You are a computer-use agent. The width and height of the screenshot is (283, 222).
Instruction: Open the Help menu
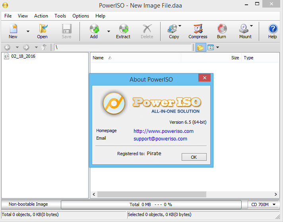click(x=100, y=16)
